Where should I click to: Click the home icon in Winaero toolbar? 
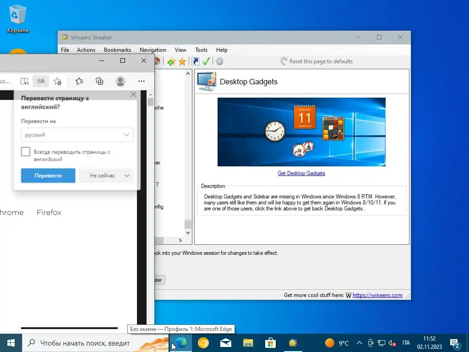tap(158, 61)
